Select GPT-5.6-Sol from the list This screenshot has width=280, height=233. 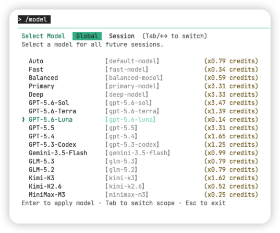coord(140,103)
